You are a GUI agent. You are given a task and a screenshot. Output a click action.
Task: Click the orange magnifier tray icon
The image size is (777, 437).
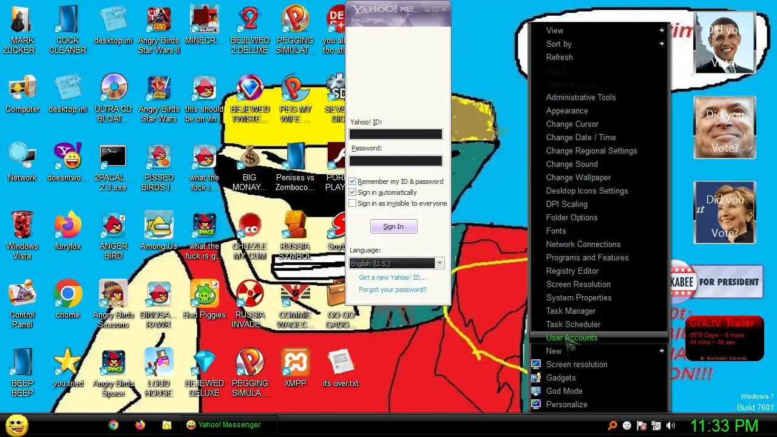tap(612, 425)
